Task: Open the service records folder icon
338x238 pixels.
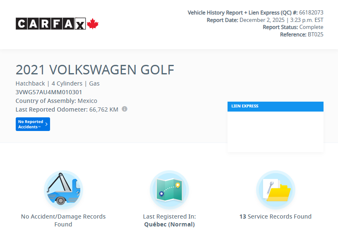Action: pyautogui.click(x=276, y=189)
